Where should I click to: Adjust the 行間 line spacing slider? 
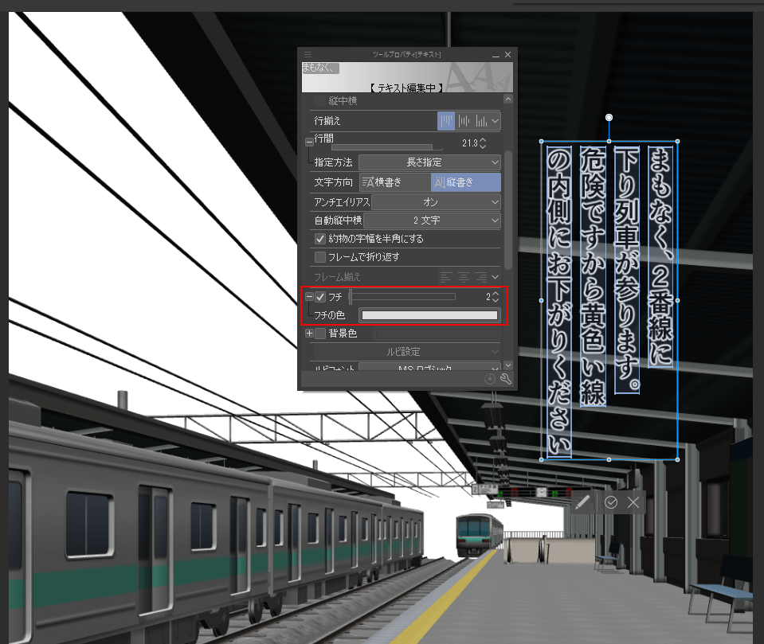coord(387,147)
